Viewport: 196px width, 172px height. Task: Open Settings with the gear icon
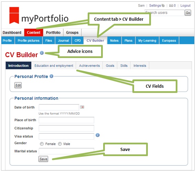[163, 6]
